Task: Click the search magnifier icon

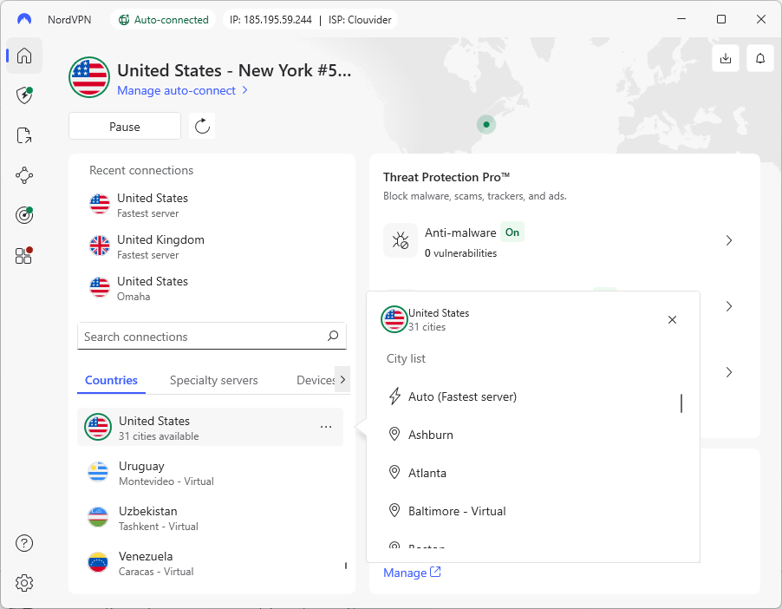Action: 333,336
